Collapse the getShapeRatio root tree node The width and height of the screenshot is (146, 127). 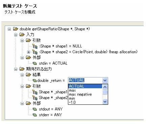pyautogui.click(x=9, y=29)
